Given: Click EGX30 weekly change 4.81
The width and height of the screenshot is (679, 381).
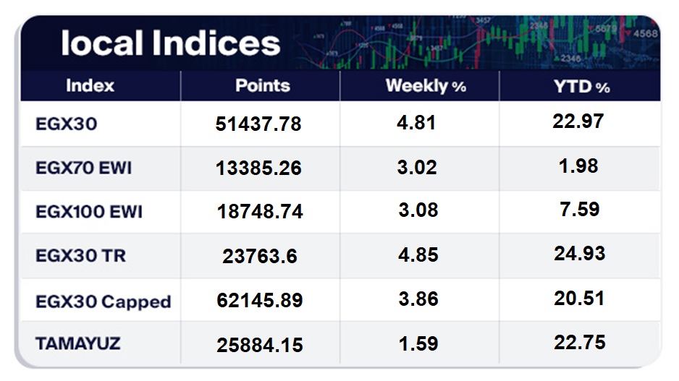Looking at the screenshot, I should click(417, 123).
